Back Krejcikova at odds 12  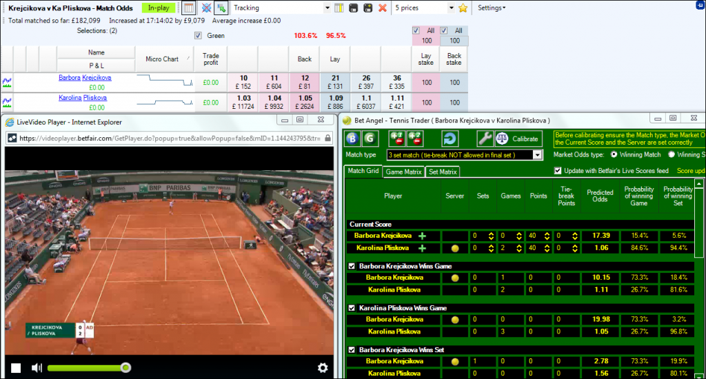[305, 83]
